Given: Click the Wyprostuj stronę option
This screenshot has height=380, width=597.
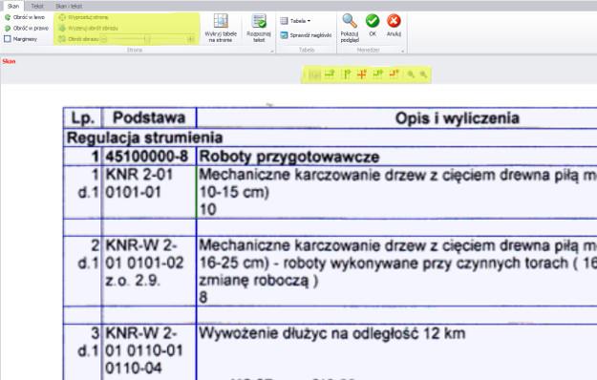Looking at the screenshot, I should pos(83,17).
